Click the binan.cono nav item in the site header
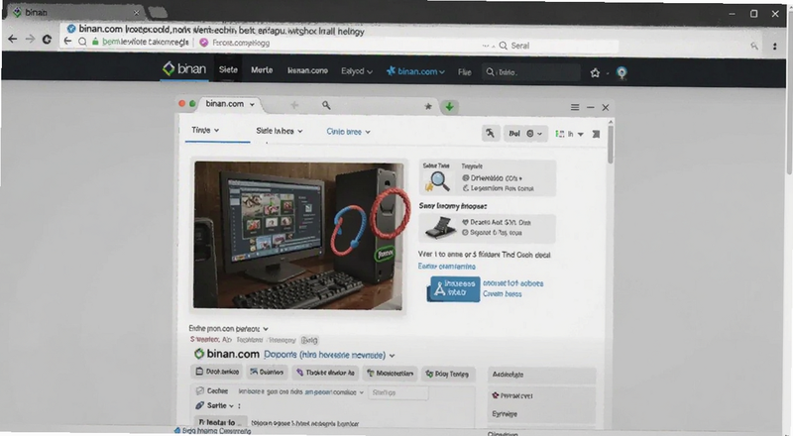This screenshot has width=793, height=436. pyautogui.click(x=307, y=70)
